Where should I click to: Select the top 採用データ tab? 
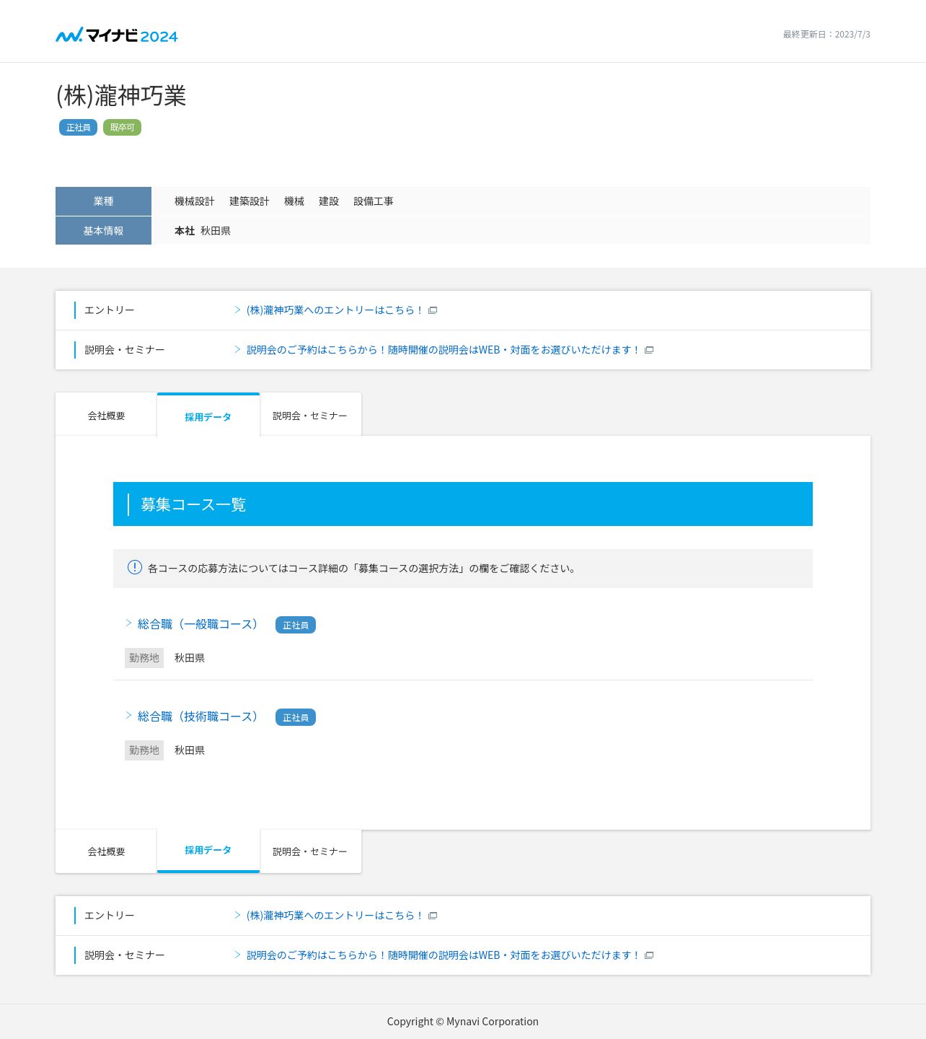(x=208, y=416)
